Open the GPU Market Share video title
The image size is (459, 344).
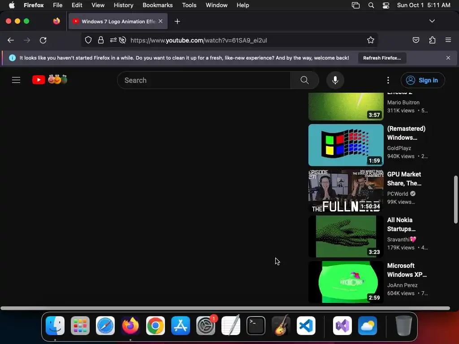[x=404, y=179]
